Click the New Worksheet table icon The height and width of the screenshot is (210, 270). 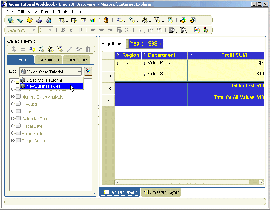(62, 20)
